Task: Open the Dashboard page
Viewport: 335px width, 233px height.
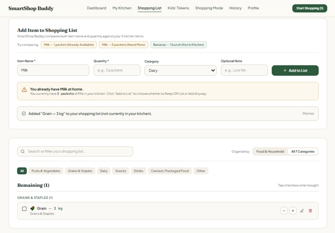Action: pyautogui.click(x=96, y=8)
